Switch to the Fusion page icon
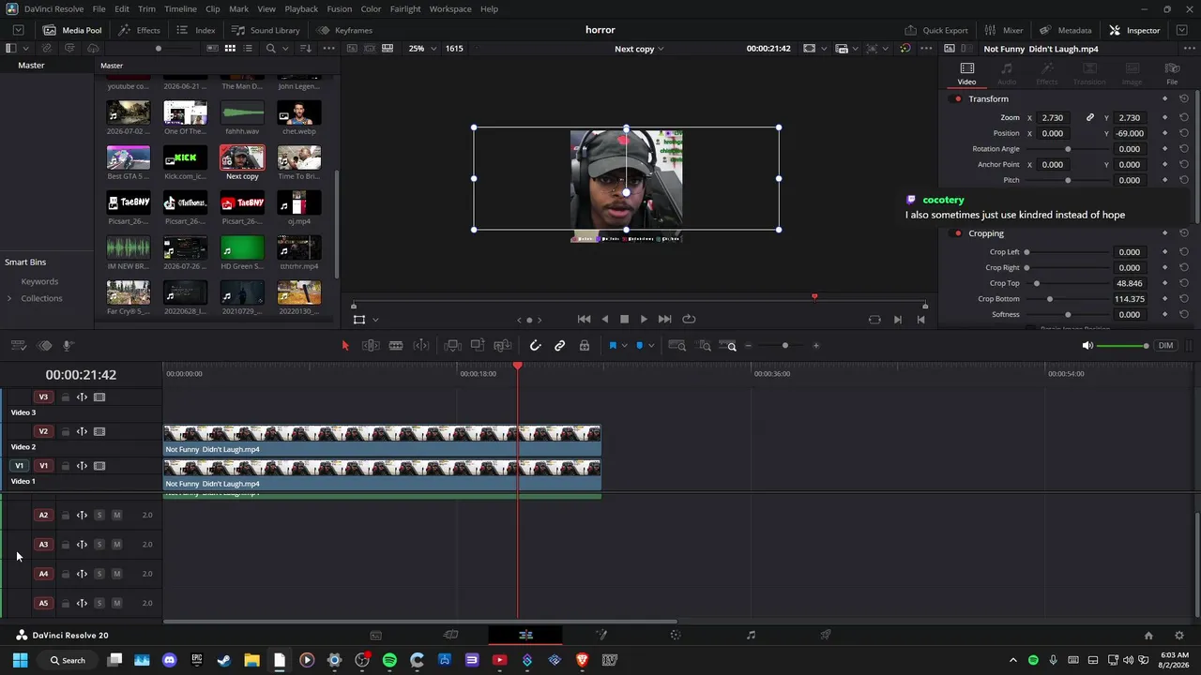Viewport: 1201px width, 675px height. tap(601, 636)
